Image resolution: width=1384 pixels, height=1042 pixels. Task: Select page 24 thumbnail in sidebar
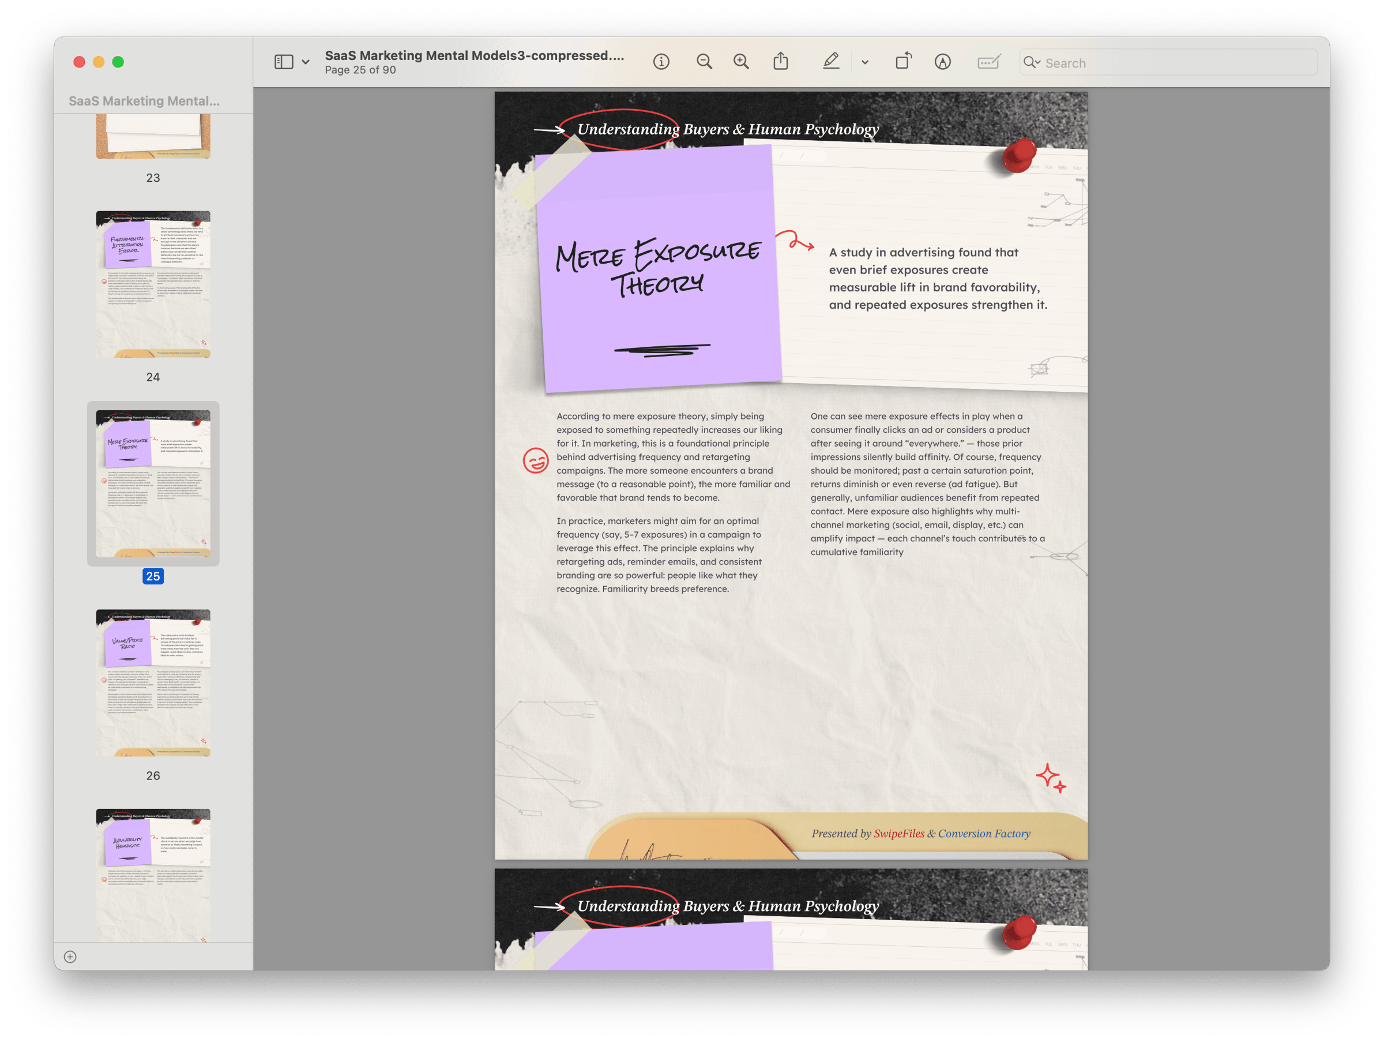point(153,284)
